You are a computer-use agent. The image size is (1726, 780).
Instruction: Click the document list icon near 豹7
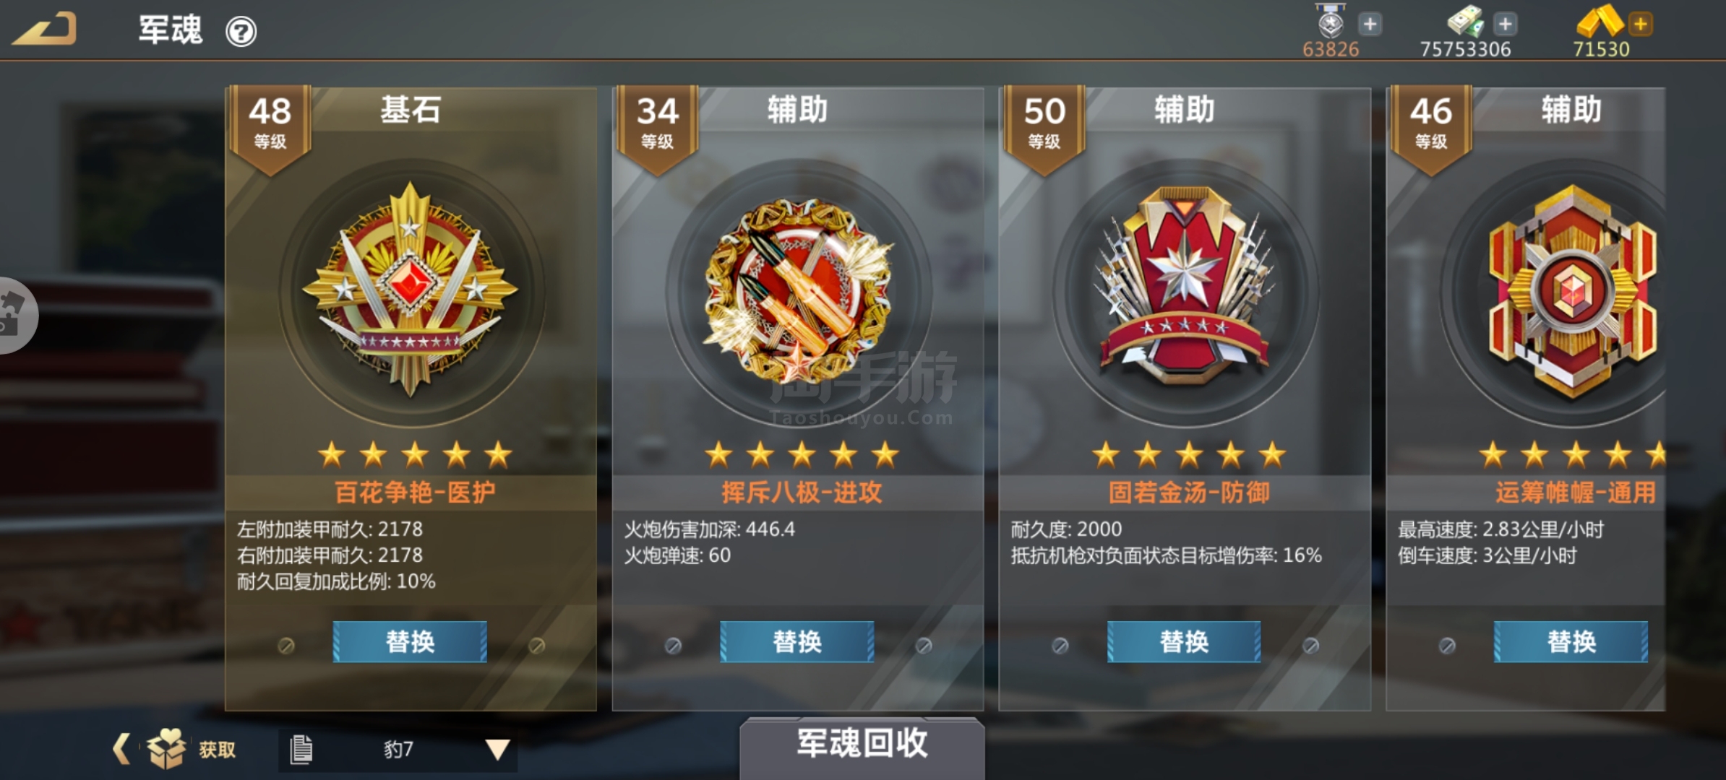pyautogui.click(x=301, y=749)
